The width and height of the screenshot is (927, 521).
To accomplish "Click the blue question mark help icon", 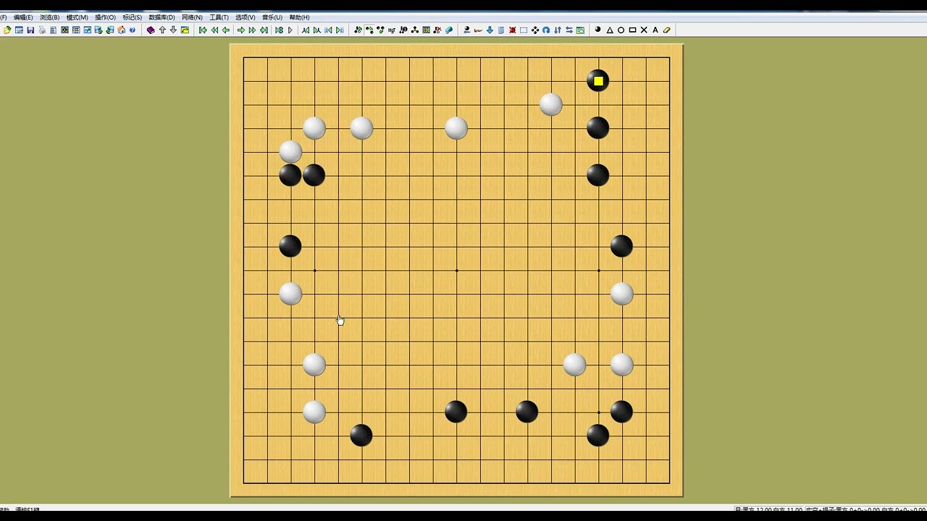I will [x=133, y=30].
